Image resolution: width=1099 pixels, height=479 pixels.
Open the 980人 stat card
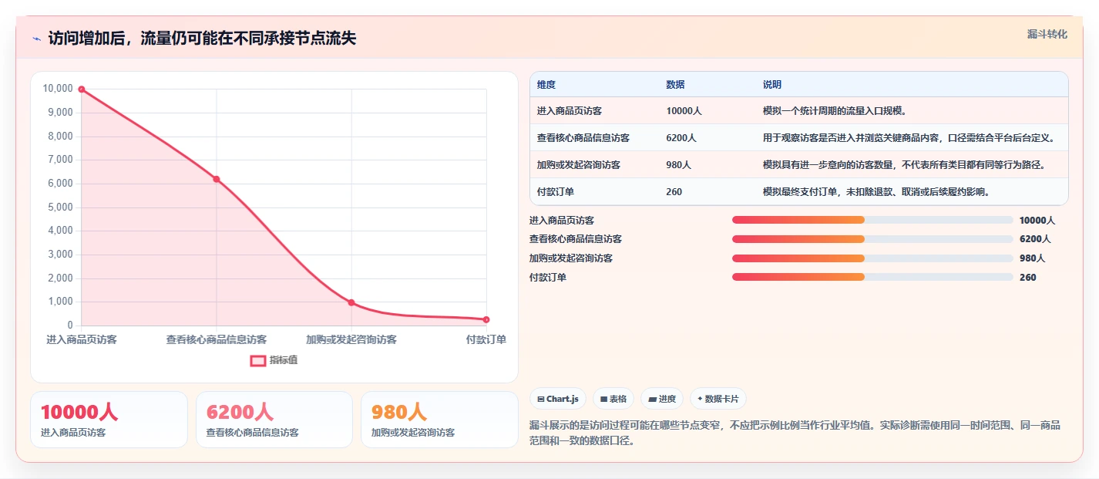439,420
